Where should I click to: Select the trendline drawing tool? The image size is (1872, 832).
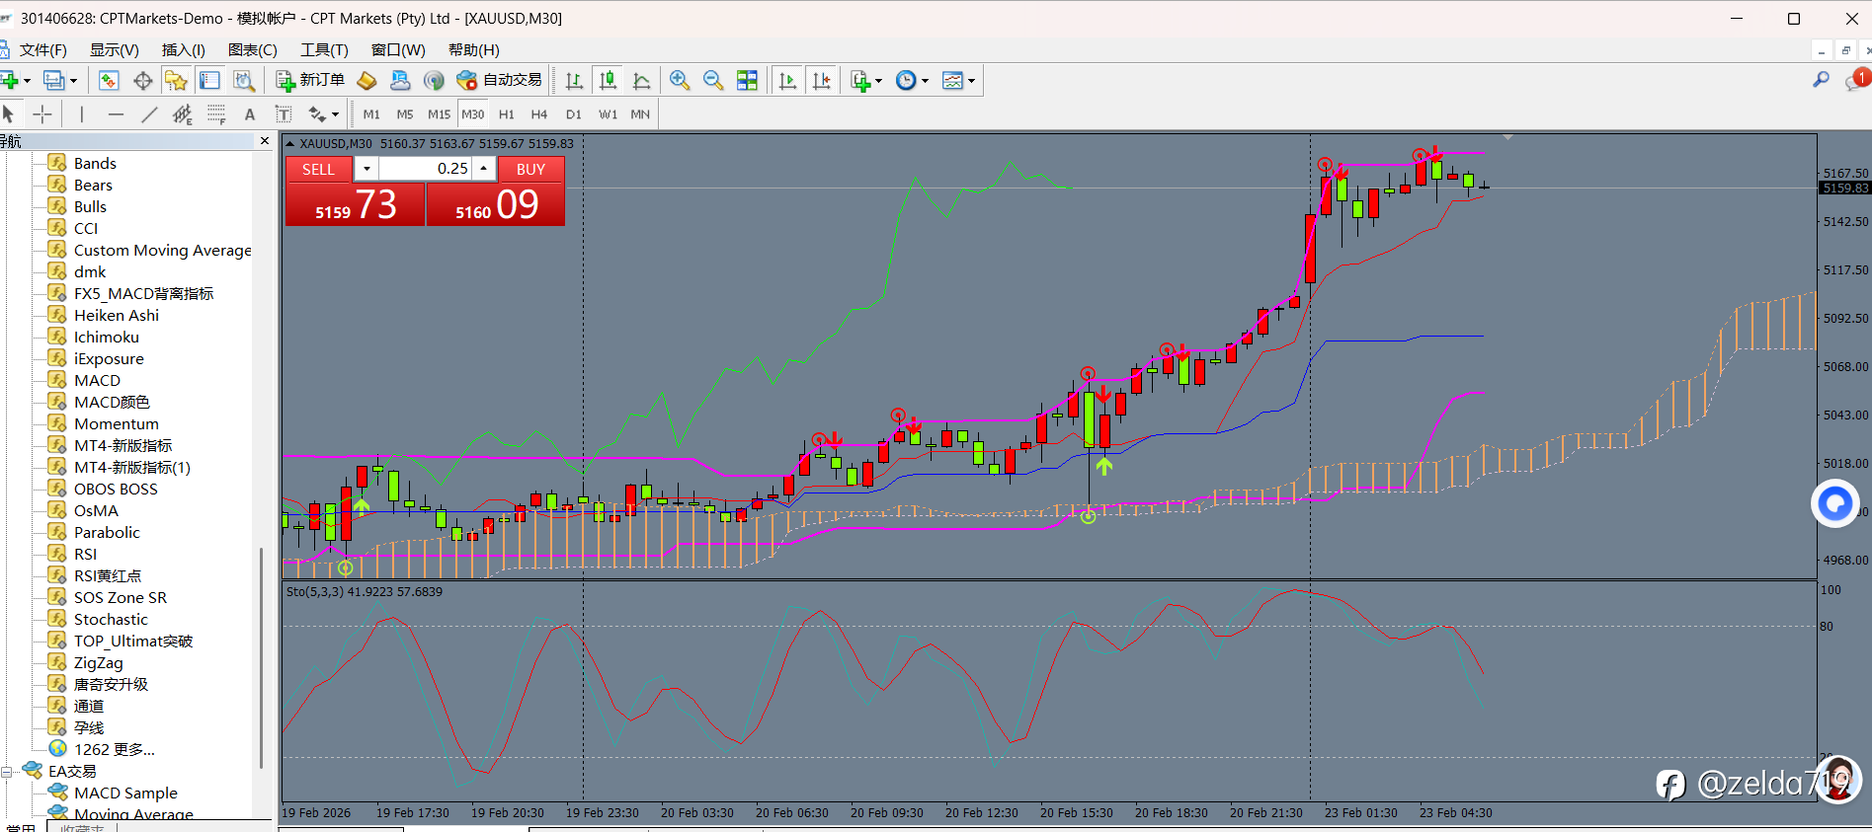click(149, 114)
